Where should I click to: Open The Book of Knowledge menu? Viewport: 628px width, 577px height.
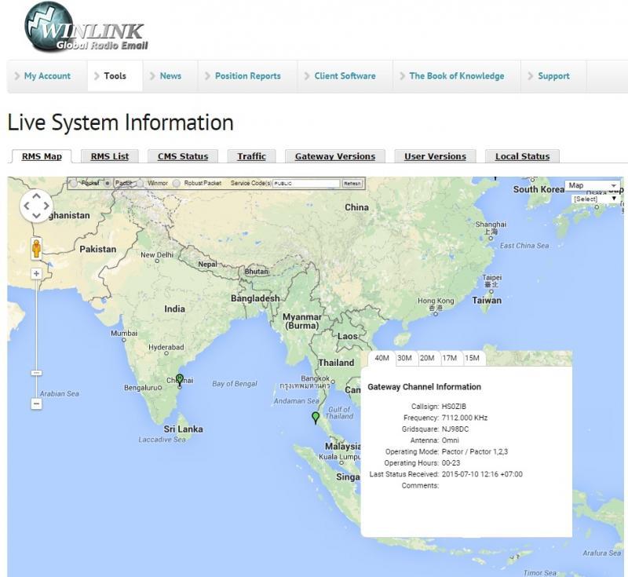click(x=457, y=76)
